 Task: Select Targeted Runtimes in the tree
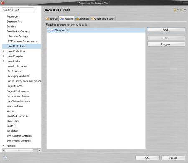tap(18, 116)
